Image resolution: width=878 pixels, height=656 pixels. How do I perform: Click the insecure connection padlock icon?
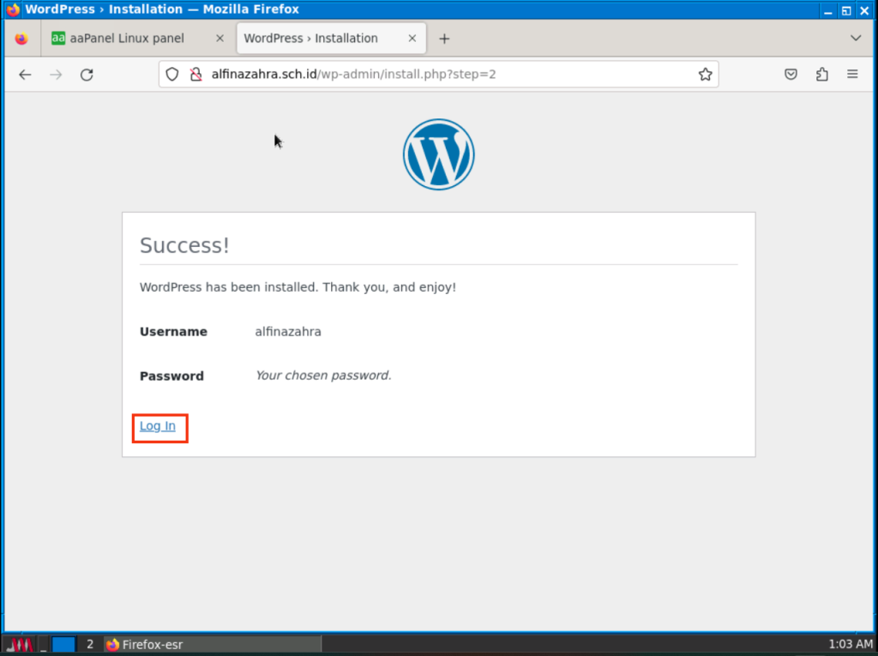(x=195, y=75)
